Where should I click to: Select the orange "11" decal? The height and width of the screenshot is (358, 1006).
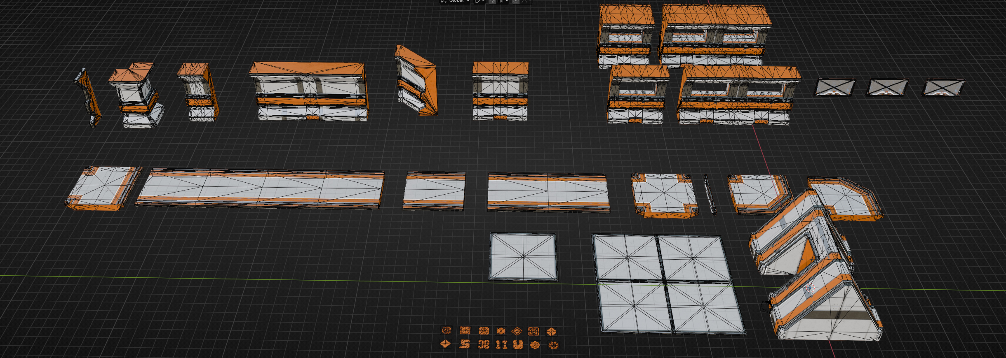tap(501, 344)
